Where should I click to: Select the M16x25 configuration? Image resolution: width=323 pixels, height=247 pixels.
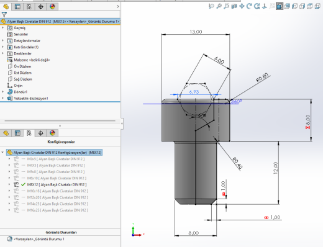(x=58, y=210)
